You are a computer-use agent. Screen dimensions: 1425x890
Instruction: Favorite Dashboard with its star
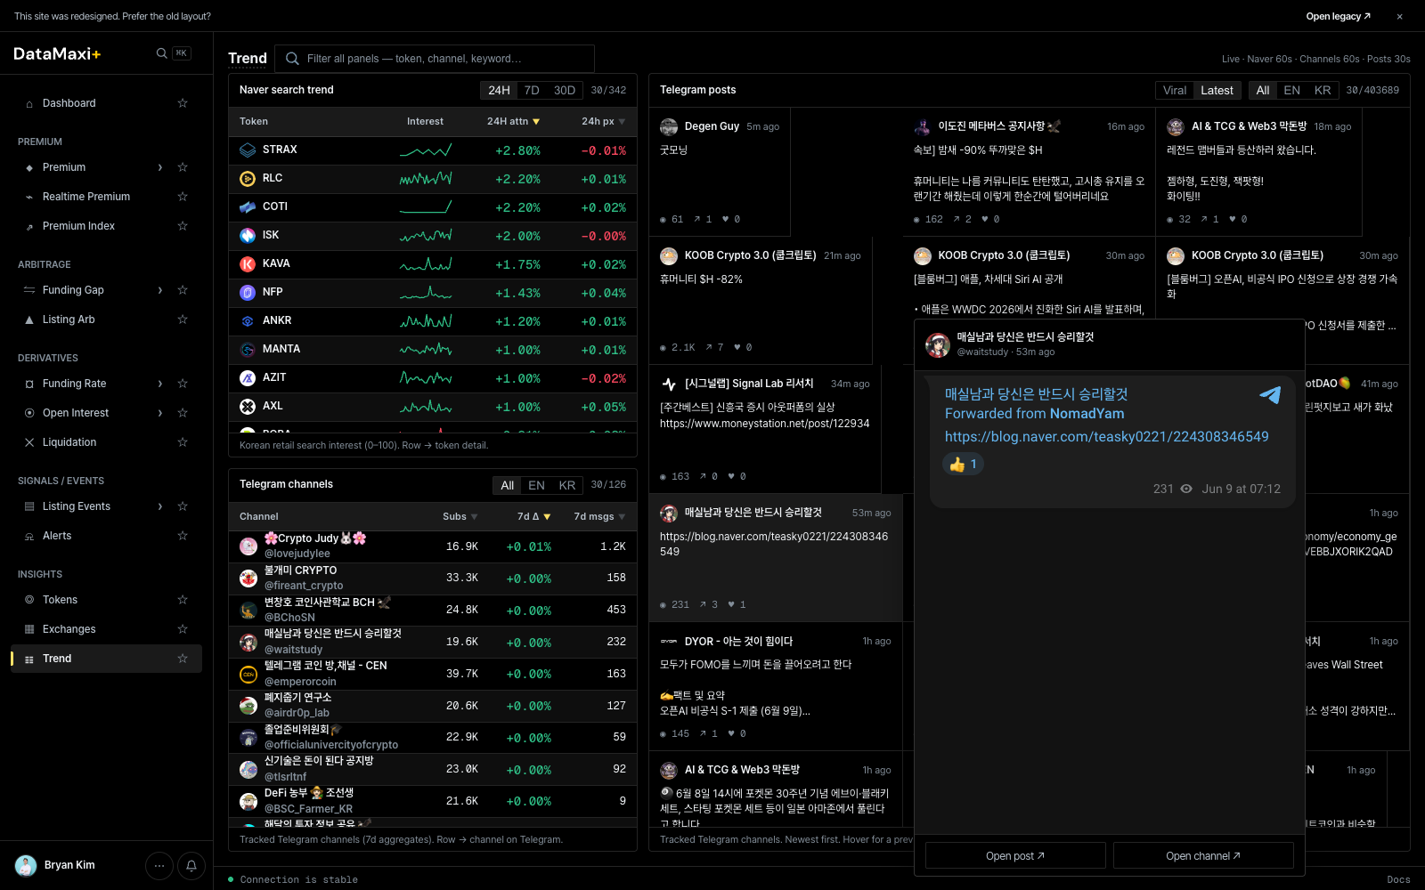click(x=183, y=103)
